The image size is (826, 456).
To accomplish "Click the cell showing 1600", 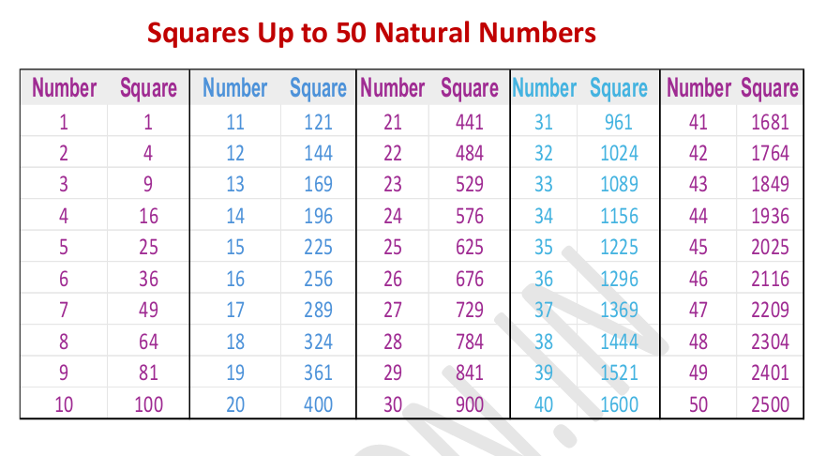I will [x=620, y=404].
